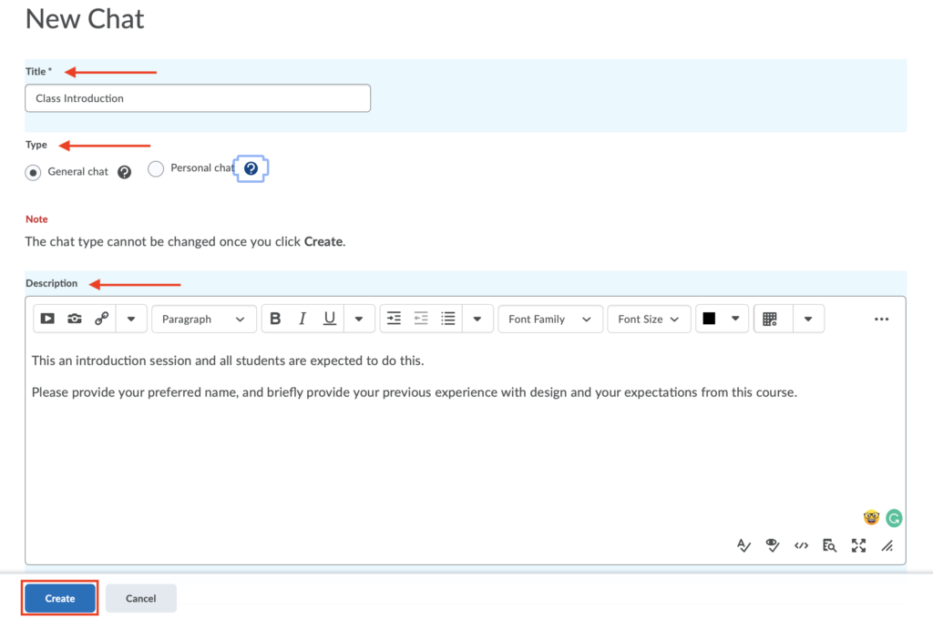
Task: Click the Personal chat help icon
Action: 251,169
